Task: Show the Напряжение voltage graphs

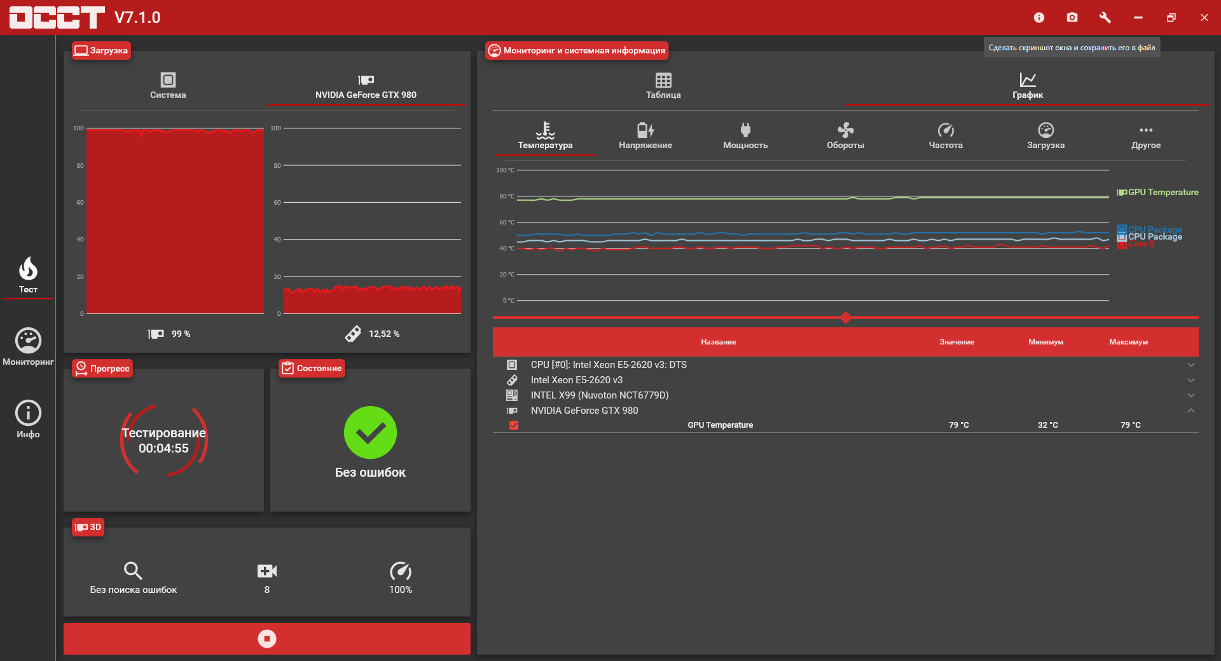Action: [x=645, y=136]
